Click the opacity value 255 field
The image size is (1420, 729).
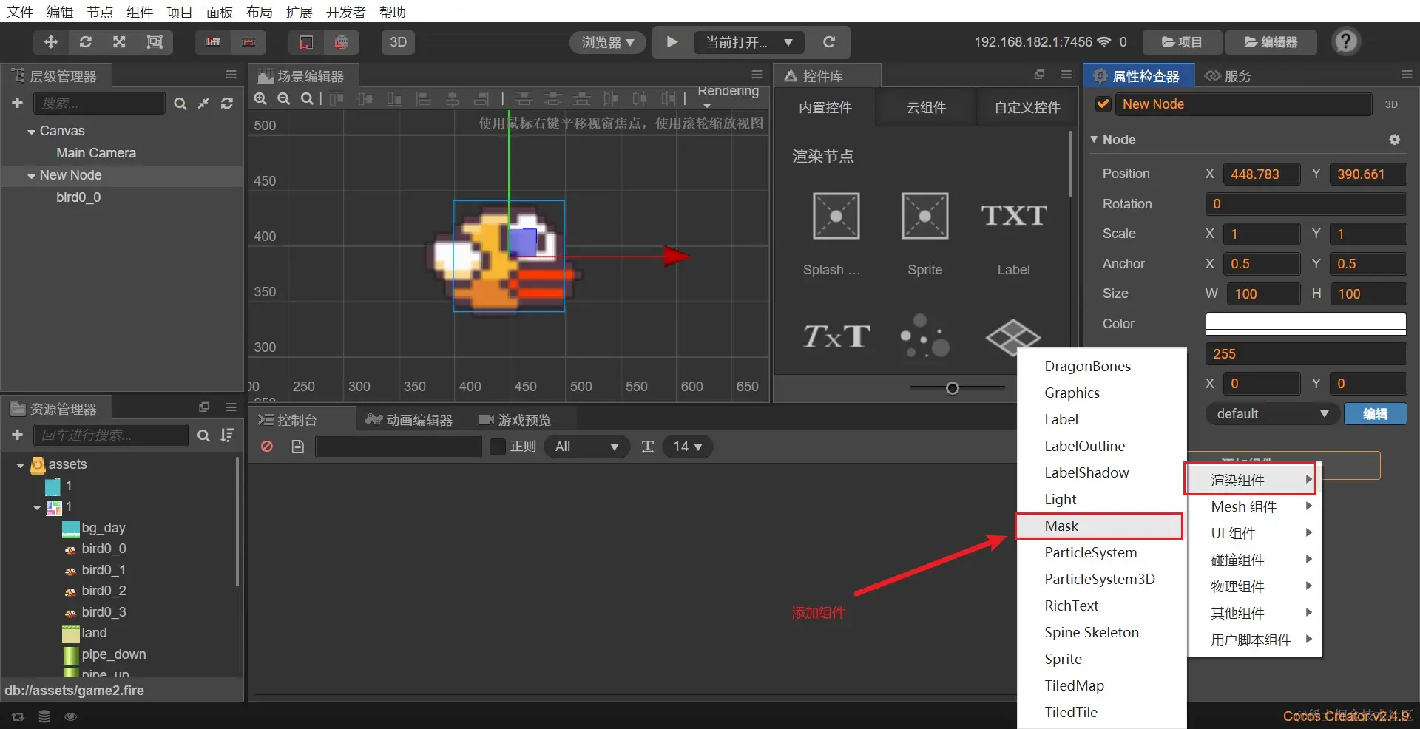pyautogui.click(x=1305, y=354)
